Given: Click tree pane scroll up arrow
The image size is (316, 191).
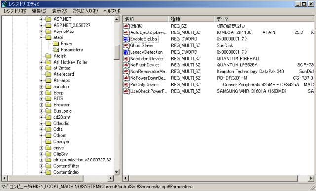Looking at the screenshot, I should coord(117,19).
